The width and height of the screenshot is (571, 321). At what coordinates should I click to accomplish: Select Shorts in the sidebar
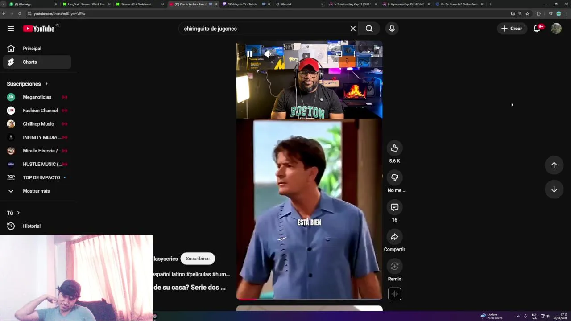37,62
